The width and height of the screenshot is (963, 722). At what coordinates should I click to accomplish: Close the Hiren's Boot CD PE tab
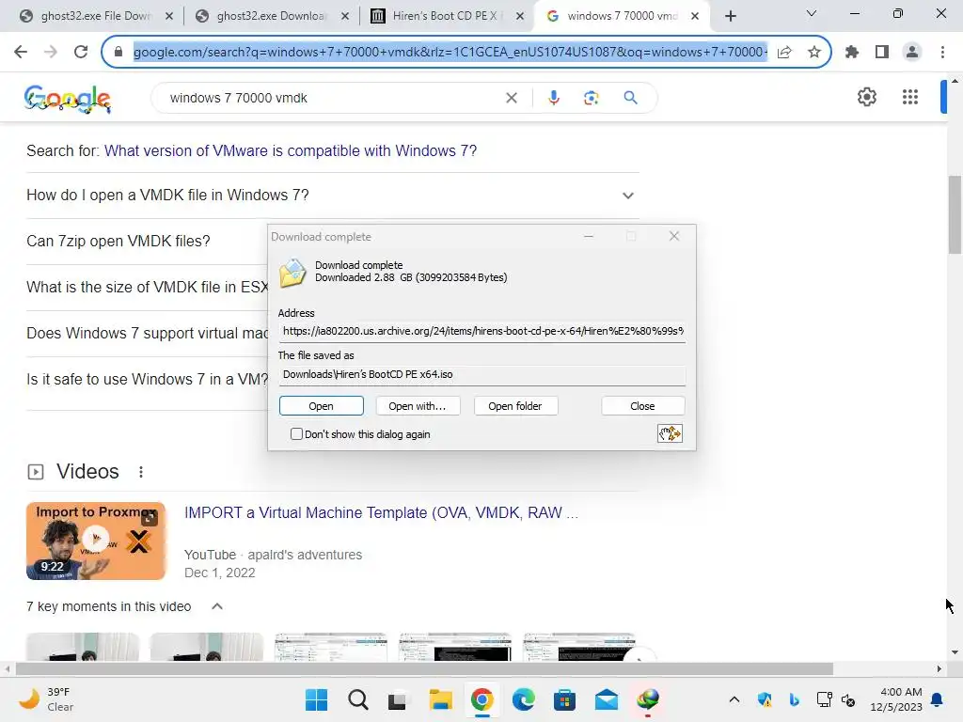[519, 16]
